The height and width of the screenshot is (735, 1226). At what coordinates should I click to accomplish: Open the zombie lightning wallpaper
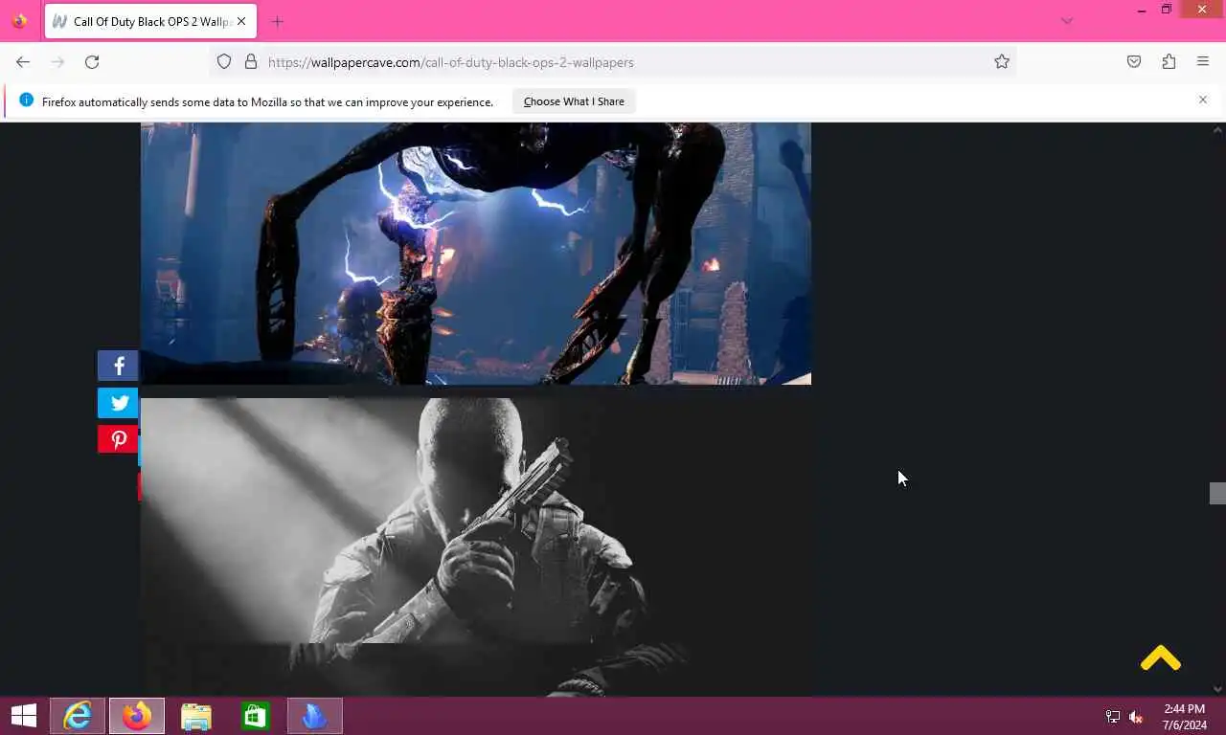tap(476, 253)
